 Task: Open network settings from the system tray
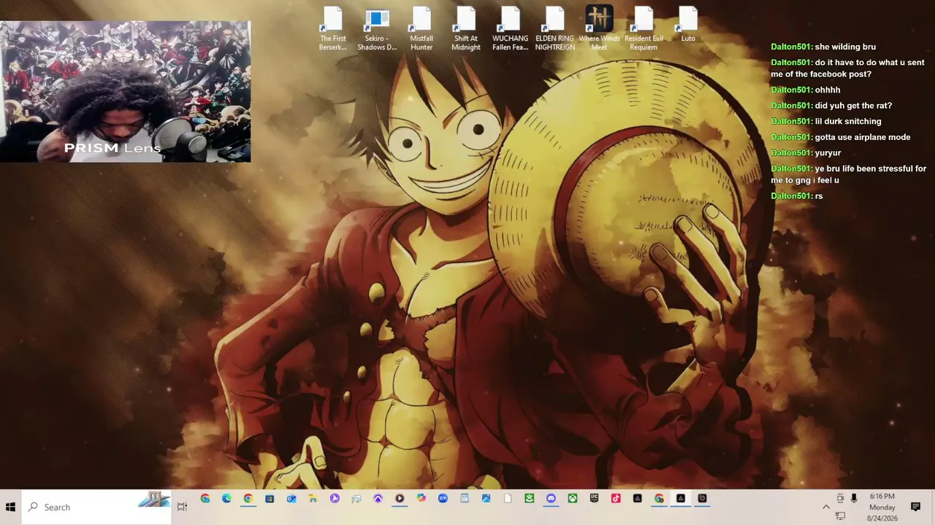click(840, 516)
